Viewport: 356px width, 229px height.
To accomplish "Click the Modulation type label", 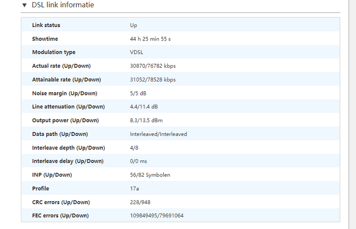I will click(53, 52).
